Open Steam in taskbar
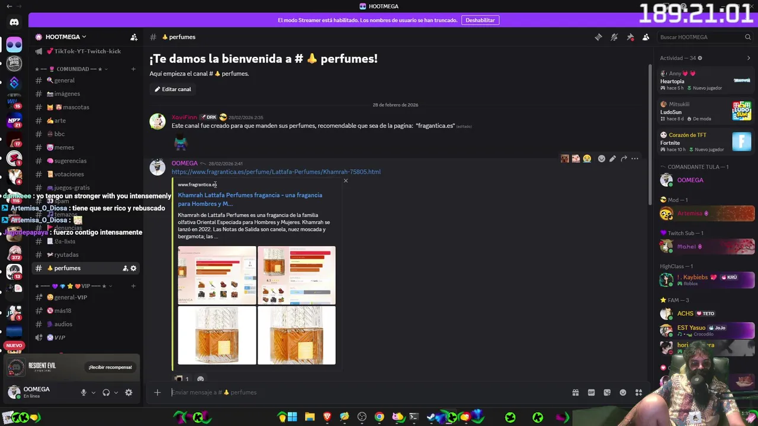 tap(431, 417)
